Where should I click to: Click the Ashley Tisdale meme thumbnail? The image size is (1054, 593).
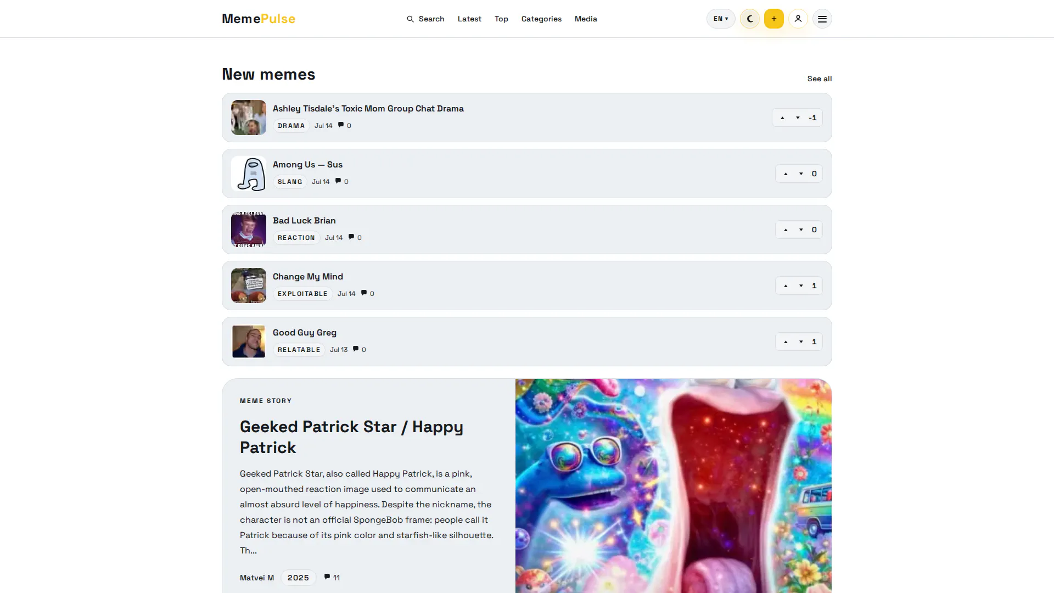coord(249,118)
